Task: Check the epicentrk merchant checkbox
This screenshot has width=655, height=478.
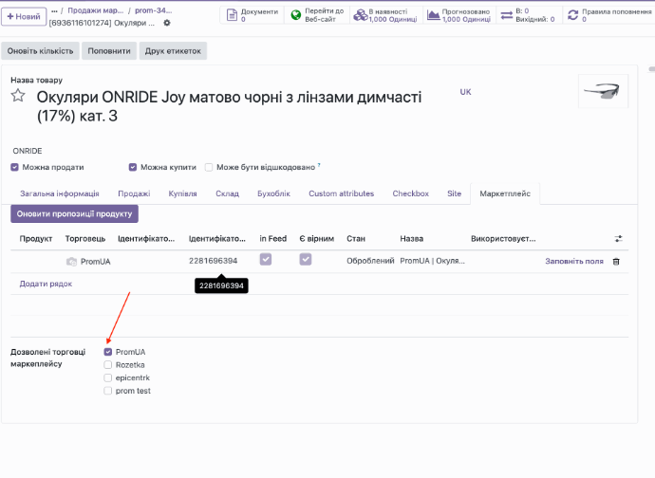Action: click(108, 377)
